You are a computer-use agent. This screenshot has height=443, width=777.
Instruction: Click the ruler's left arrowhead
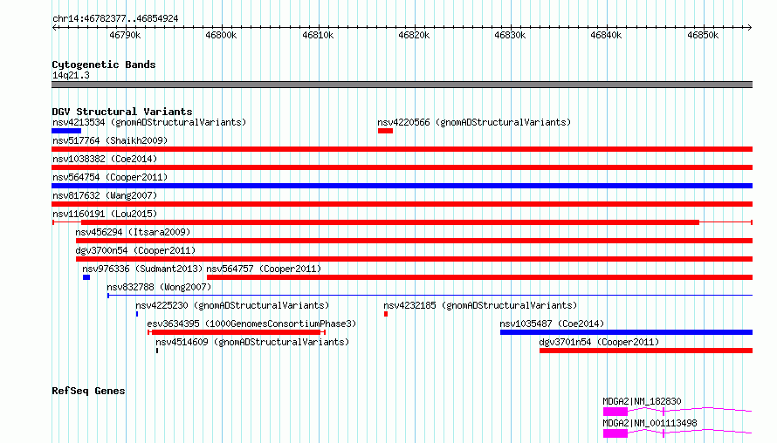click(x=54, y=27)
